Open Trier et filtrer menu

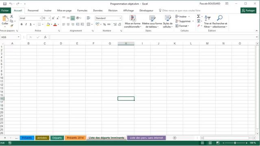pyautogui.click(x=208, y=21)
